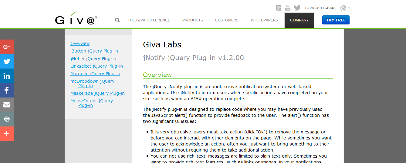Click the Try Free button
The image size is (406, 163).
coord(336,20)
